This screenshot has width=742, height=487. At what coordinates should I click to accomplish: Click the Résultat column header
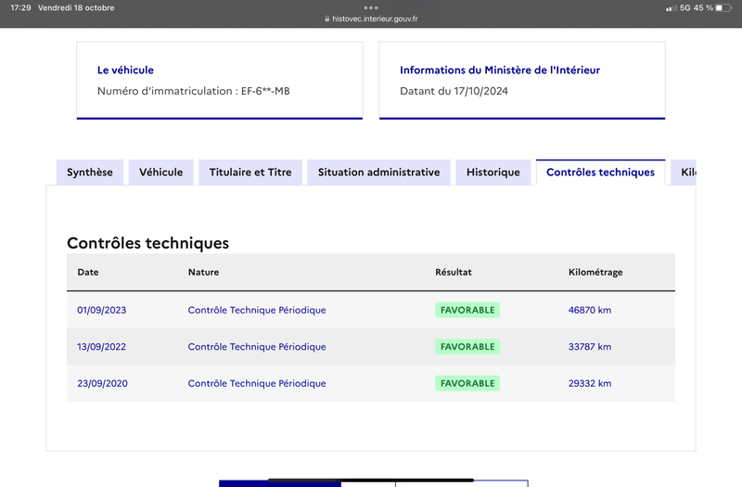454,272
